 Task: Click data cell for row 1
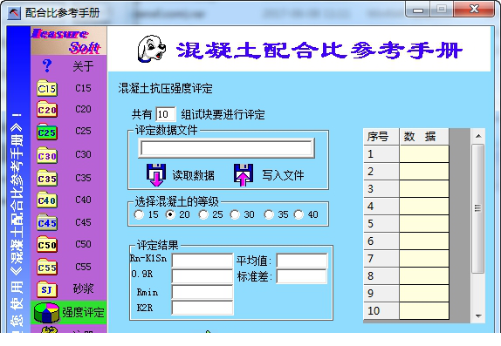coord(424,154)
